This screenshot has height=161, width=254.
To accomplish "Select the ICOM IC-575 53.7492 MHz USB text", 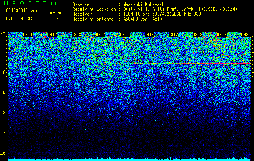I will click(162, 14).
